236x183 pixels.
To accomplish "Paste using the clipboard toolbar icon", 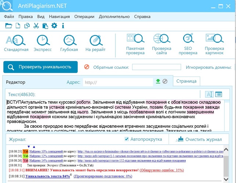I will (x=45, y=26).
